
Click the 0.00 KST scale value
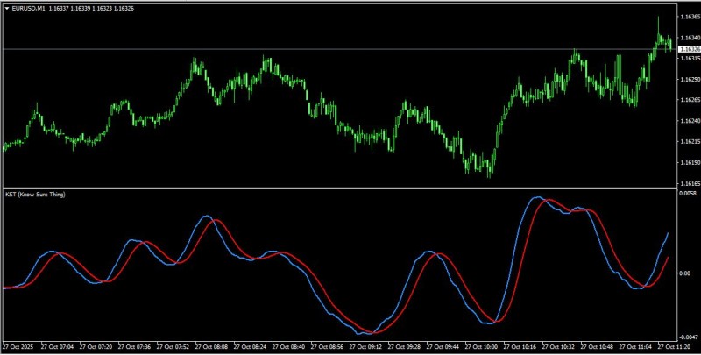coord(685,273)
